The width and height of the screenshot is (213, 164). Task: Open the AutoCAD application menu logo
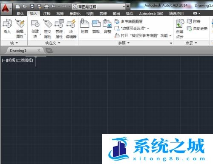6,9
